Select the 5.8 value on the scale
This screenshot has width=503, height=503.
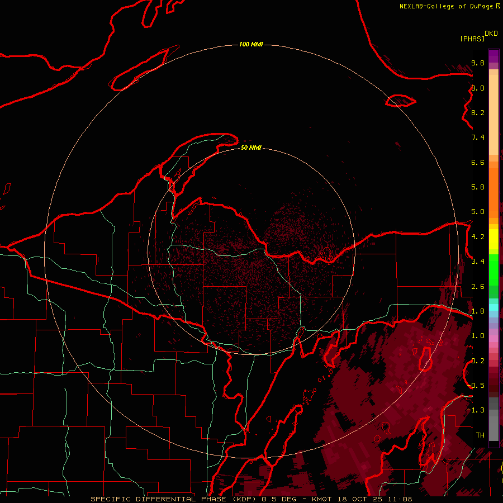click(478, 187)
